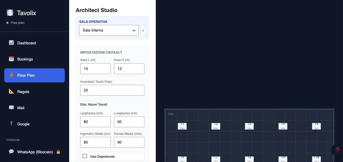
Task: Open Regole via its ruler icon
Action: point(11,92)
